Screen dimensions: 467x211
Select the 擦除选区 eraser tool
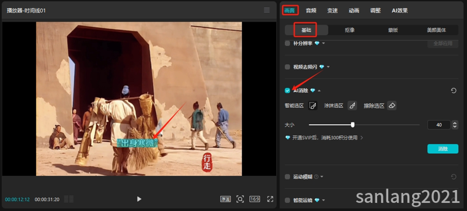(392, 105)
